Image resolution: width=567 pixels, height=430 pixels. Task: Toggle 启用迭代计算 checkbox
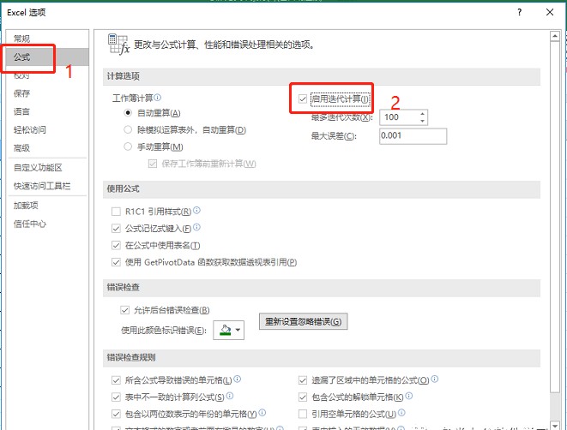pos(303,99)
